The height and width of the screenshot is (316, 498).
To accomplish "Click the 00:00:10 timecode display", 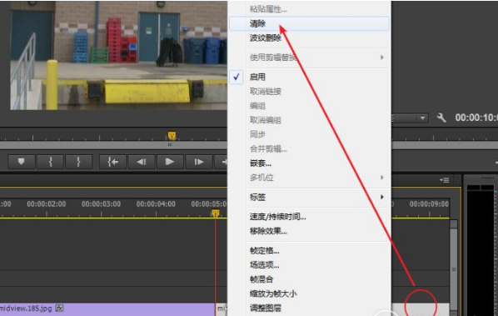I will pos(476,118).
